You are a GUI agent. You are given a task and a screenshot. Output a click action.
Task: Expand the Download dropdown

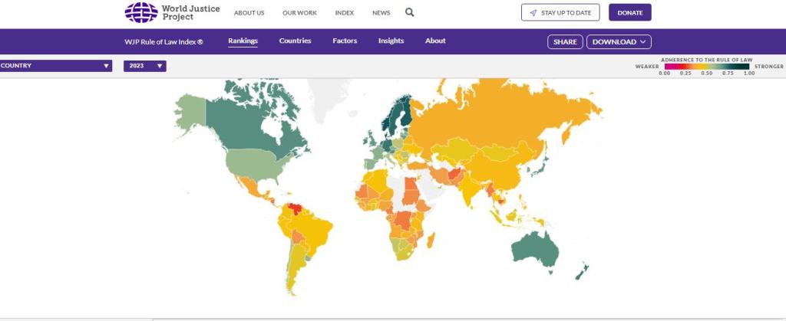coord(619,42)
